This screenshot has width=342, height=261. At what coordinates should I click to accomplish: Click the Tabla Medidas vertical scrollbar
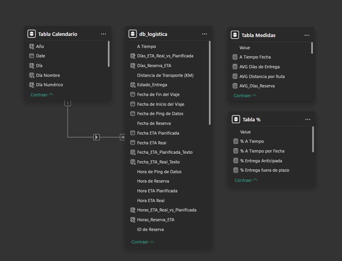pyautogui.click(x=312, y=48)
